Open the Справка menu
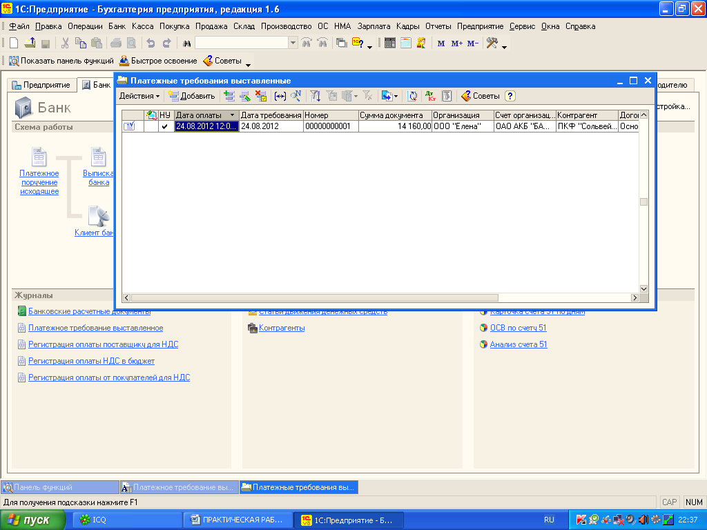 pyautogui.click(x=580, y=26)
